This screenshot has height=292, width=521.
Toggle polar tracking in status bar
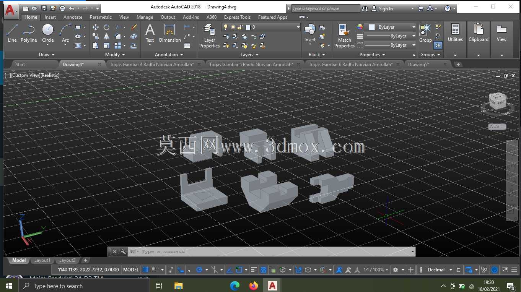click(x=199, y=270)
